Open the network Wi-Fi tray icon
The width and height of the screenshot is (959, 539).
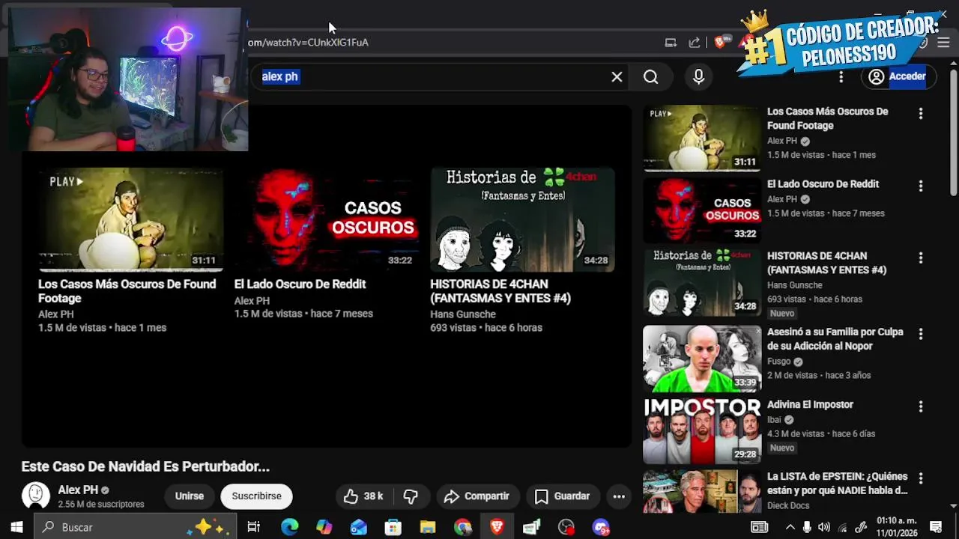tap(842, 527)
